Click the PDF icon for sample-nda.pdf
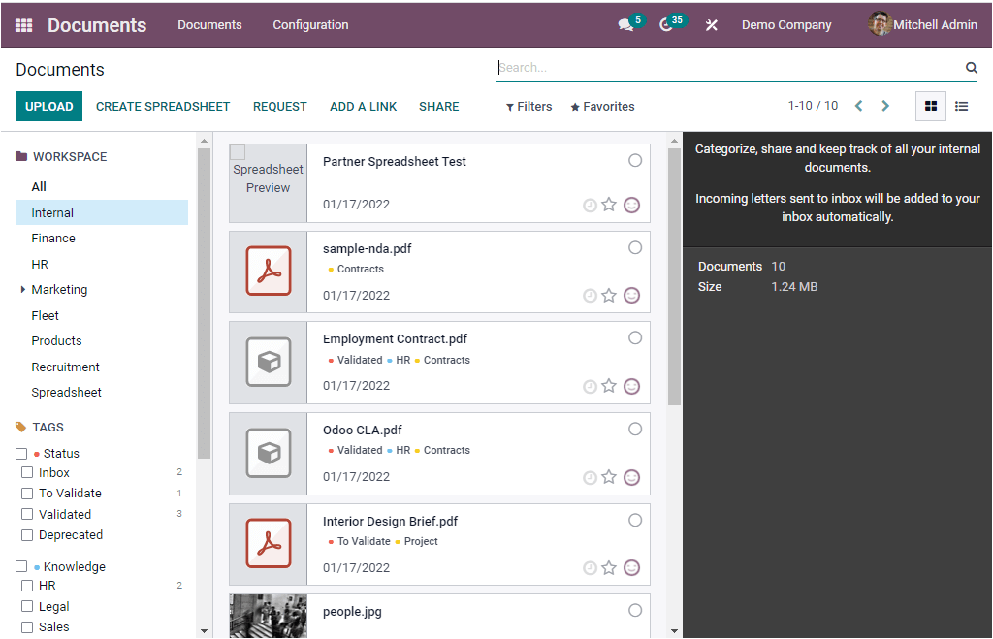Image resolution: width=993 pixels, height=639 pixels. (268, 272)
